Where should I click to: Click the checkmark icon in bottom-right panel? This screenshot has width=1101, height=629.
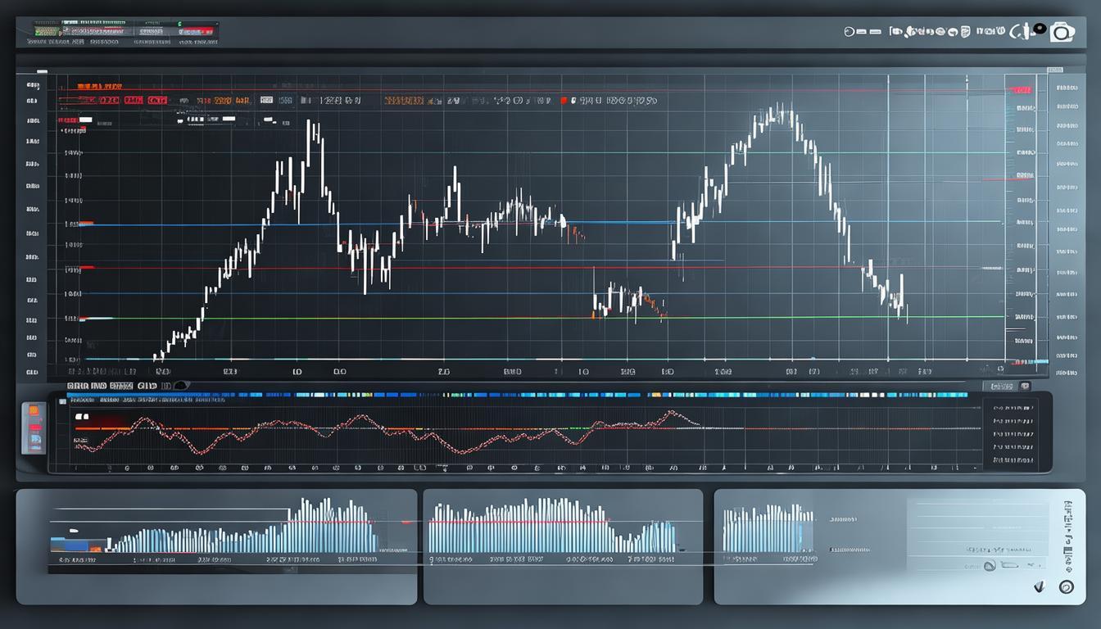point(1040,586)
